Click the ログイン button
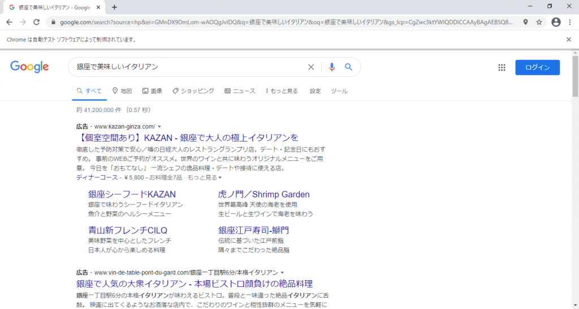Screen dimensions: 579x309 (537, 67)
